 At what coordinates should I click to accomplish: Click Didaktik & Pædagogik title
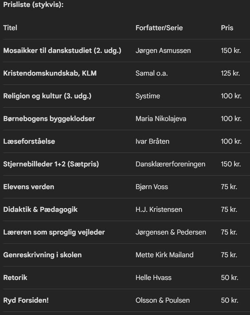coord(40,209)
